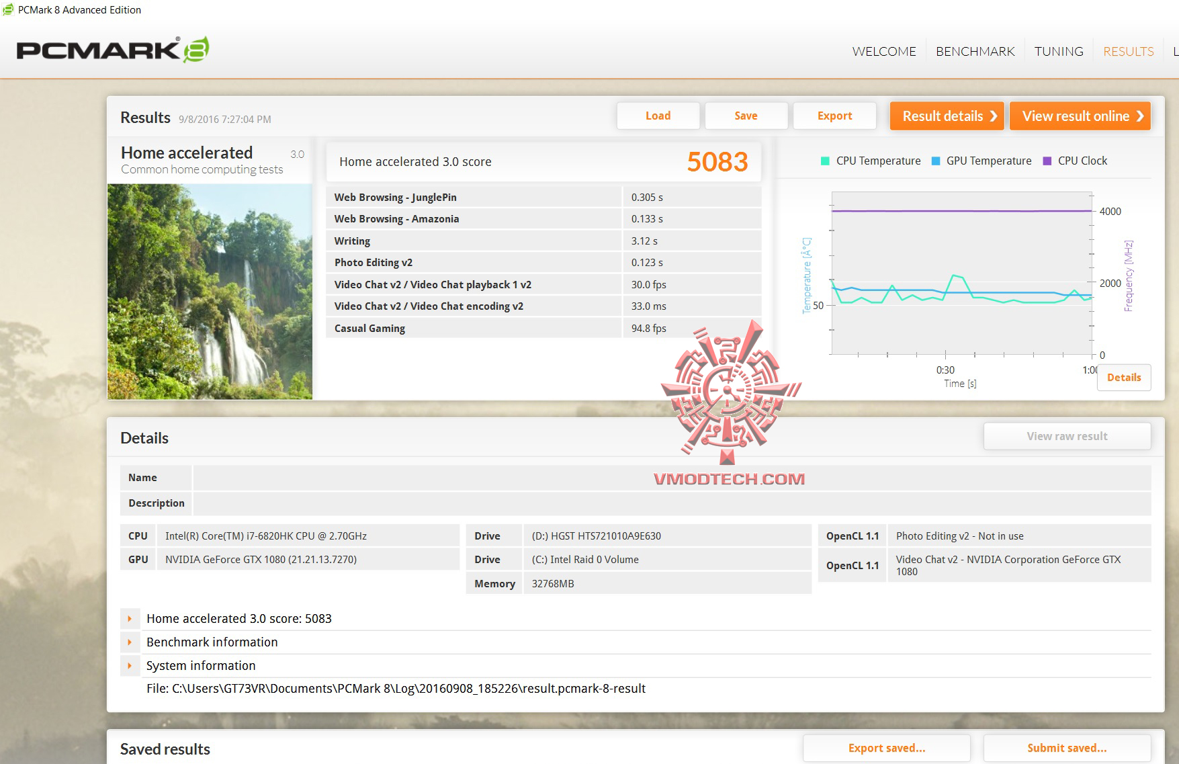Click the GPU Temperature legend swatch

(935, 161)
